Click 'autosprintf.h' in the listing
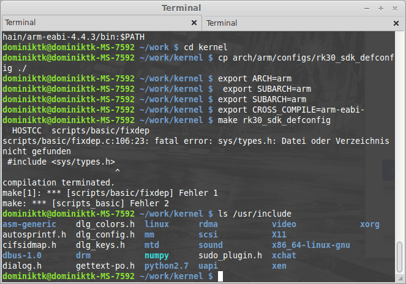 click(x=34, y=235)
